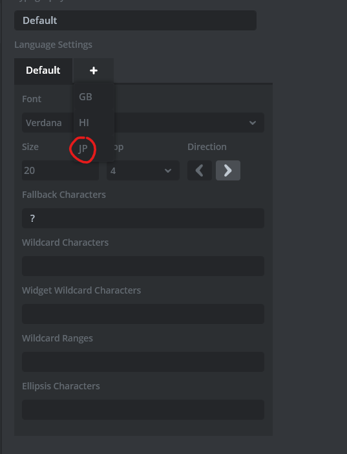The image size is (347, 454).
Task: Set direction to left-to-right arrow
Action: click(227, 171)
